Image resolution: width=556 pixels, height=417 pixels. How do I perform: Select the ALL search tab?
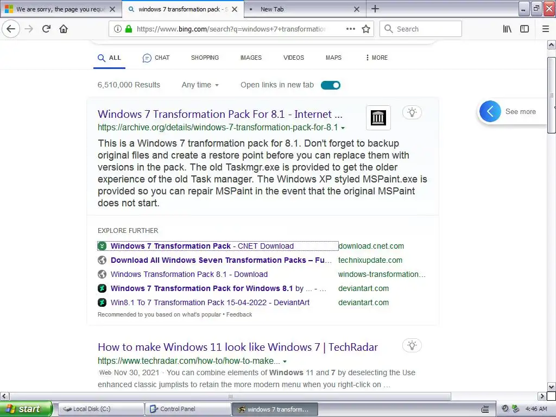pyautogui.click(x=109, y=58)
